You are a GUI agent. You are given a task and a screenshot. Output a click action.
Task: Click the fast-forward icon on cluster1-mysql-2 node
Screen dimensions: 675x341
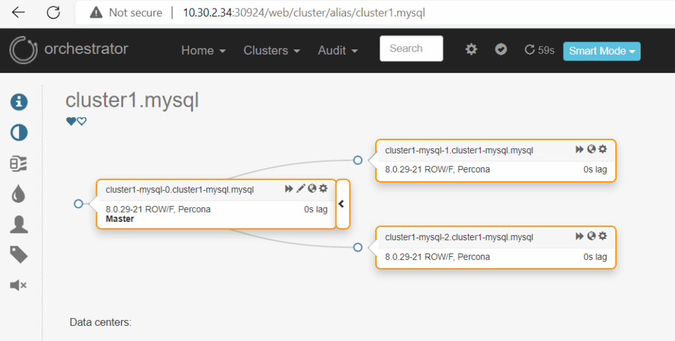pyautogui.click(x=579, y=236)
